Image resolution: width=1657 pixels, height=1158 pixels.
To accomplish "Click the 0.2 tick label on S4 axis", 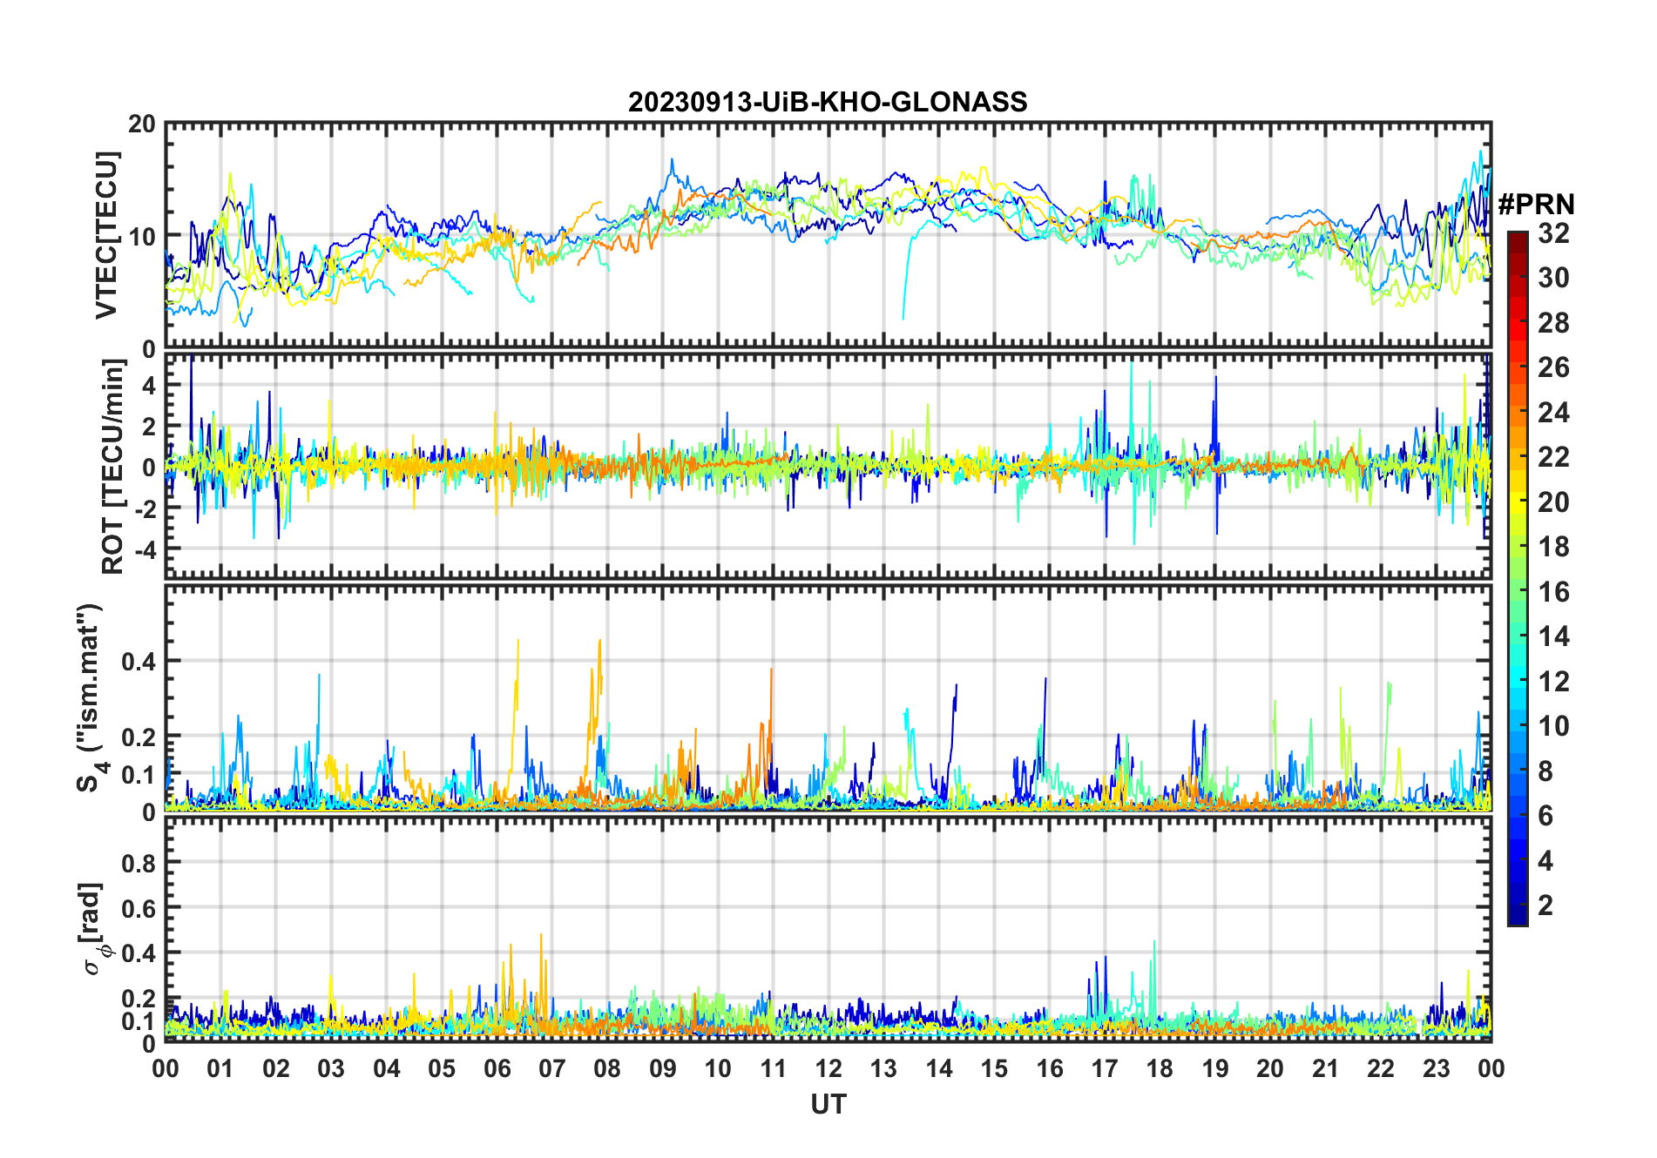I will pyautogui.click(x=139, y=737).
